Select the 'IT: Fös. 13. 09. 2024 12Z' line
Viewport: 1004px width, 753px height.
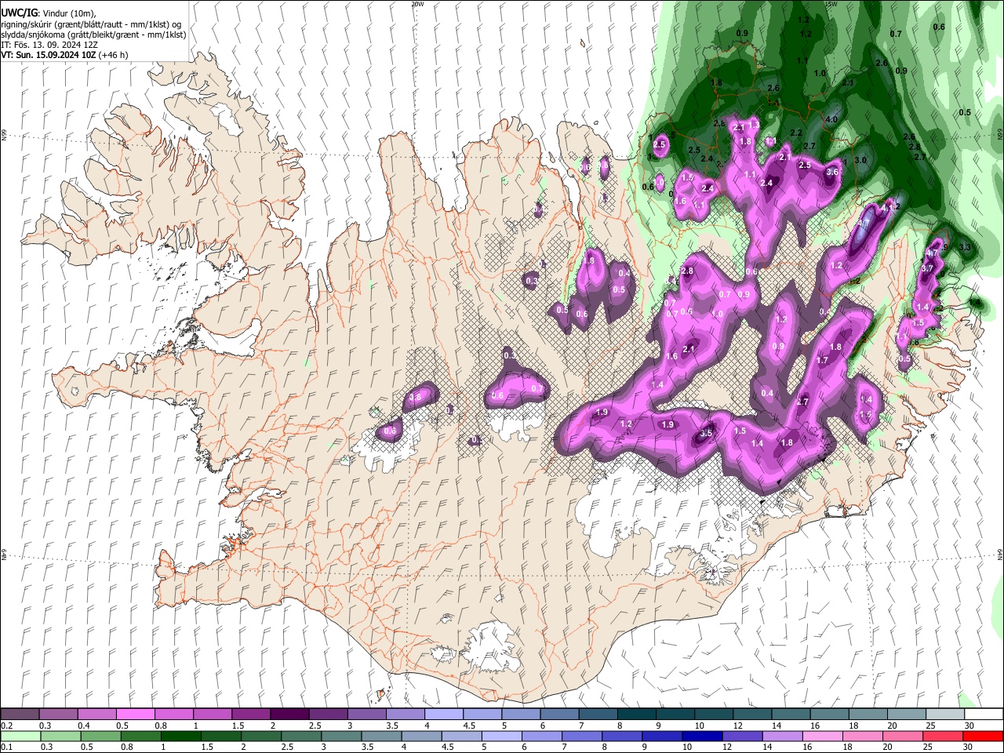[49, 45]
